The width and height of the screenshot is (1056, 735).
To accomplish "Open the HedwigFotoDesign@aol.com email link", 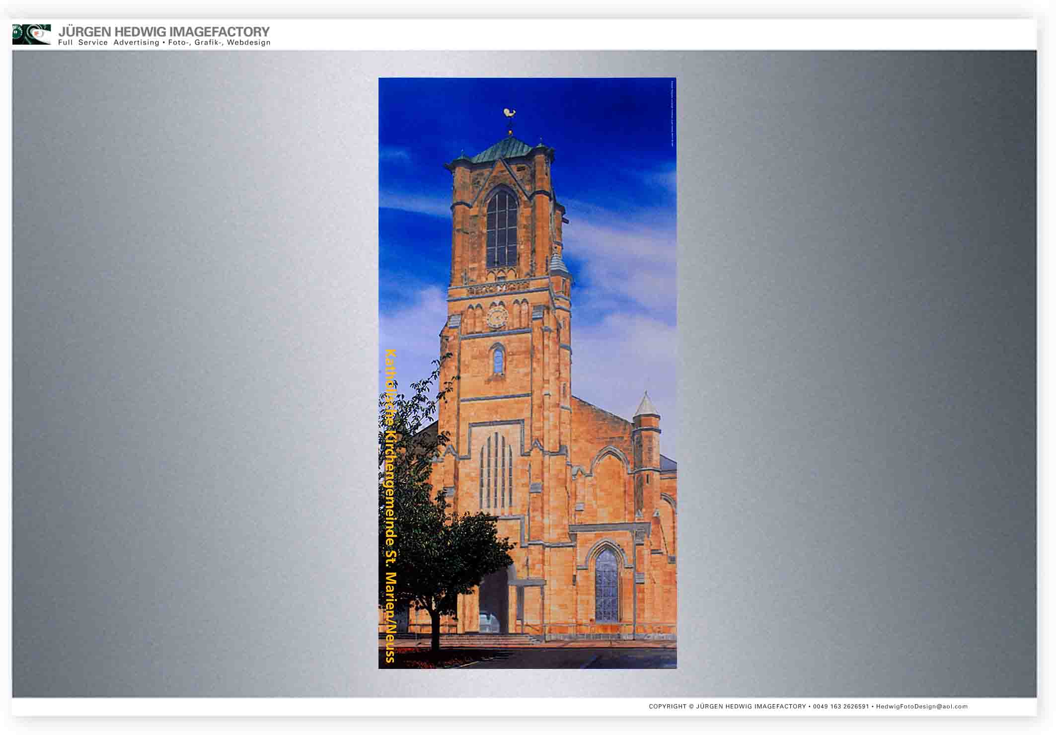I will (921, 706).
